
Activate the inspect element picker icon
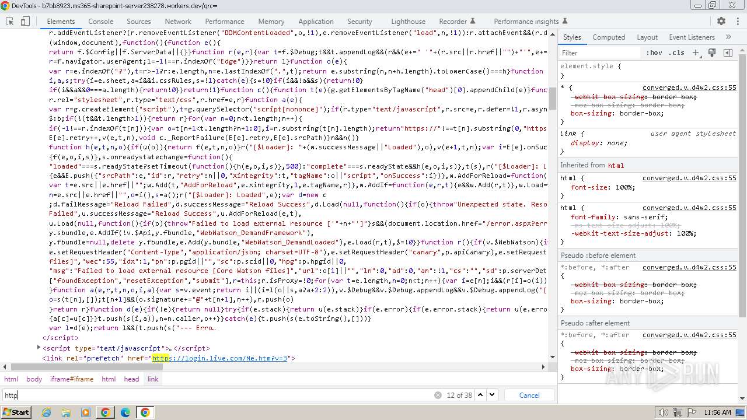(9, 21)
